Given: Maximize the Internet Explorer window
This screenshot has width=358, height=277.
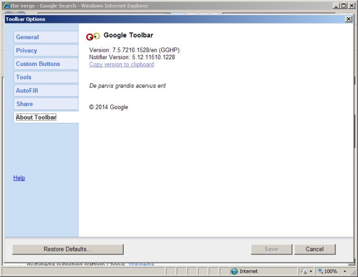Looking at the screenshot, I should (343, 6).
